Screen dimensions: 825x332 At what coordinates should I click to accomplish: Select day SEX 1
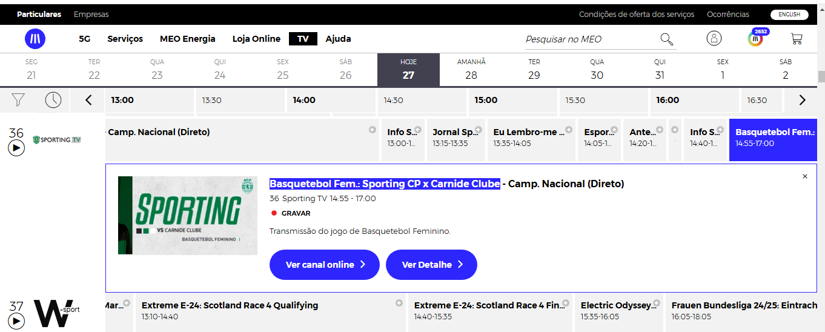723,70
